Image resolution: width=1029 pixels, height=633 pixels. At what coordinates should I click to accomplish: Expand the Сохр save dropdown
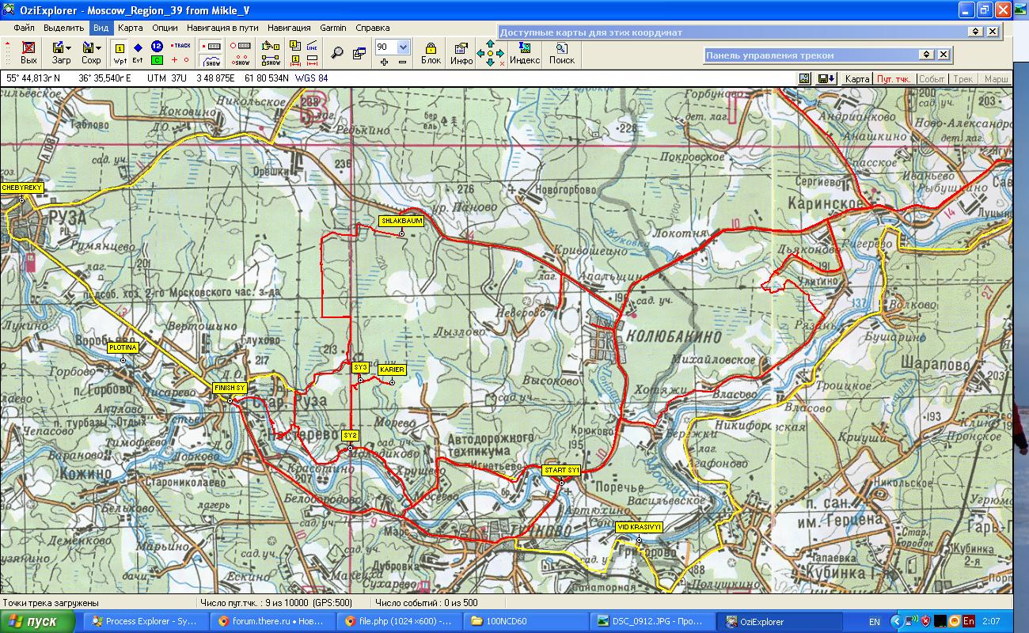[x=98, y=47]
